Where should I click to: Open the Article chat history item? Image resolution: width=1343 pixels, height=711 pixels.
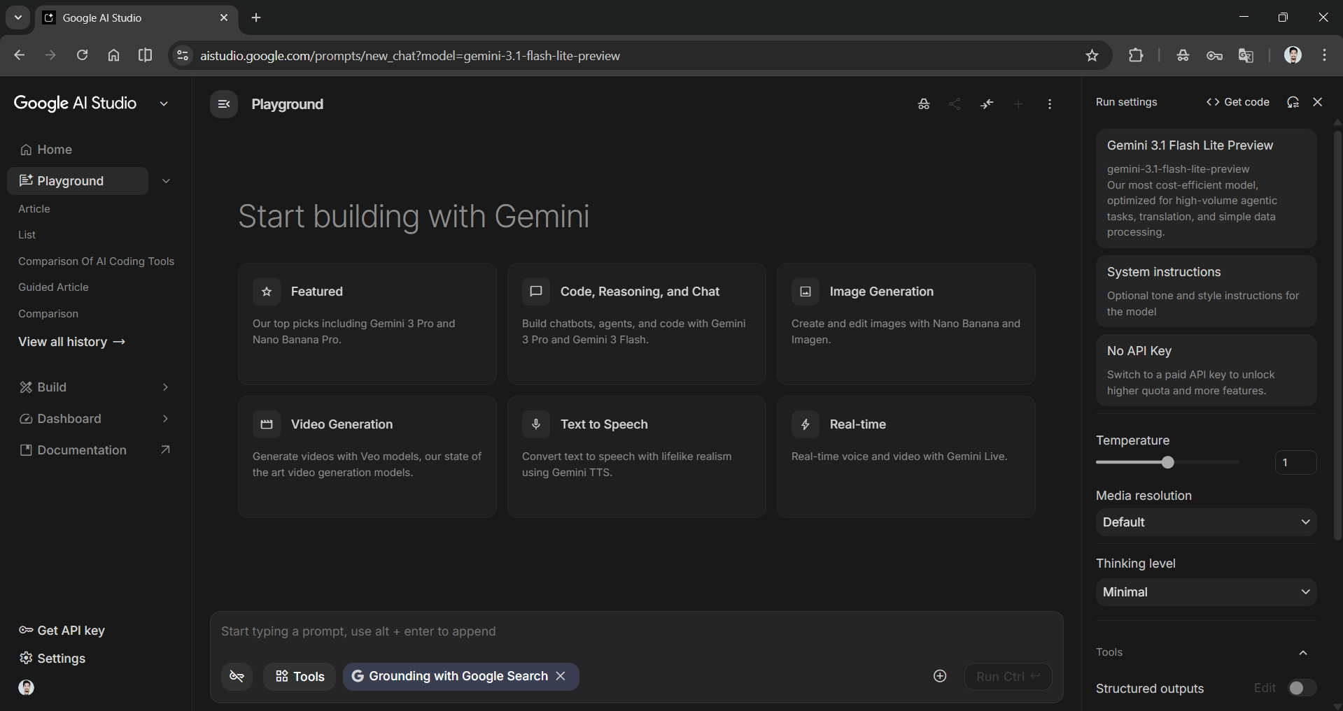(34, 209)
